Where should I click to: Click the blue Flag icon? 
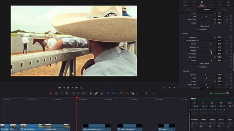(107, 94)
